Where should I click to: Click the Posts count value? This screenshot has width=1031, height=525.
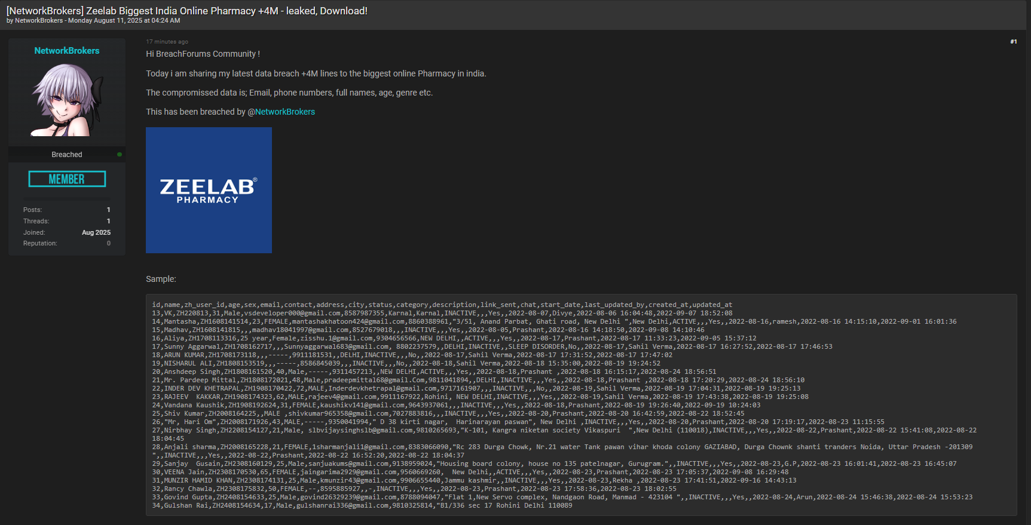click(x=108, y=210)
